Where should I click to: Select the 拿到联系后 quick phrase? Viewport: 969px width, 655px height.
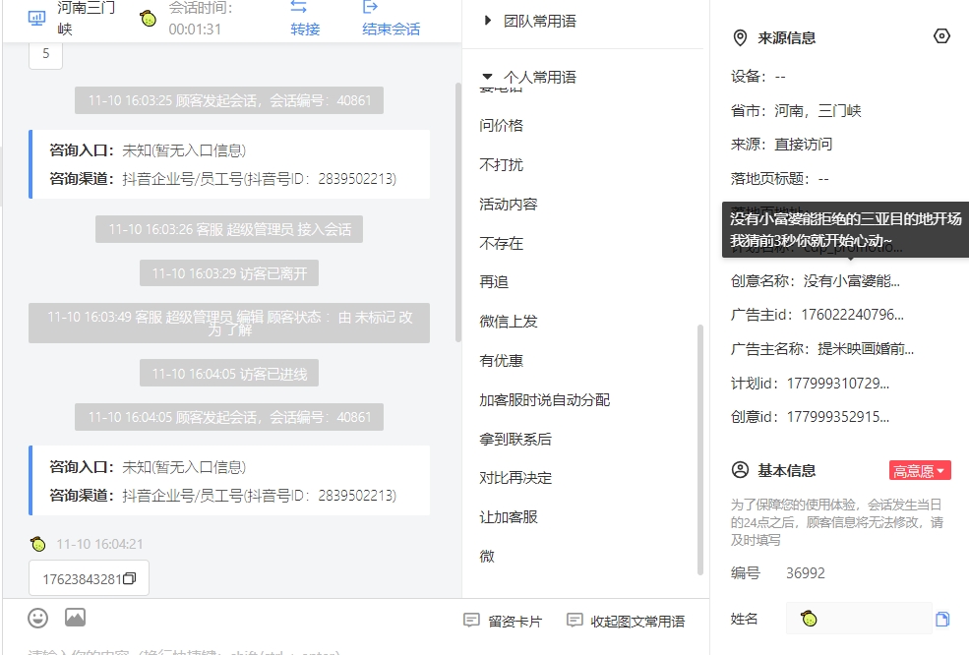(x=515, y=439)
